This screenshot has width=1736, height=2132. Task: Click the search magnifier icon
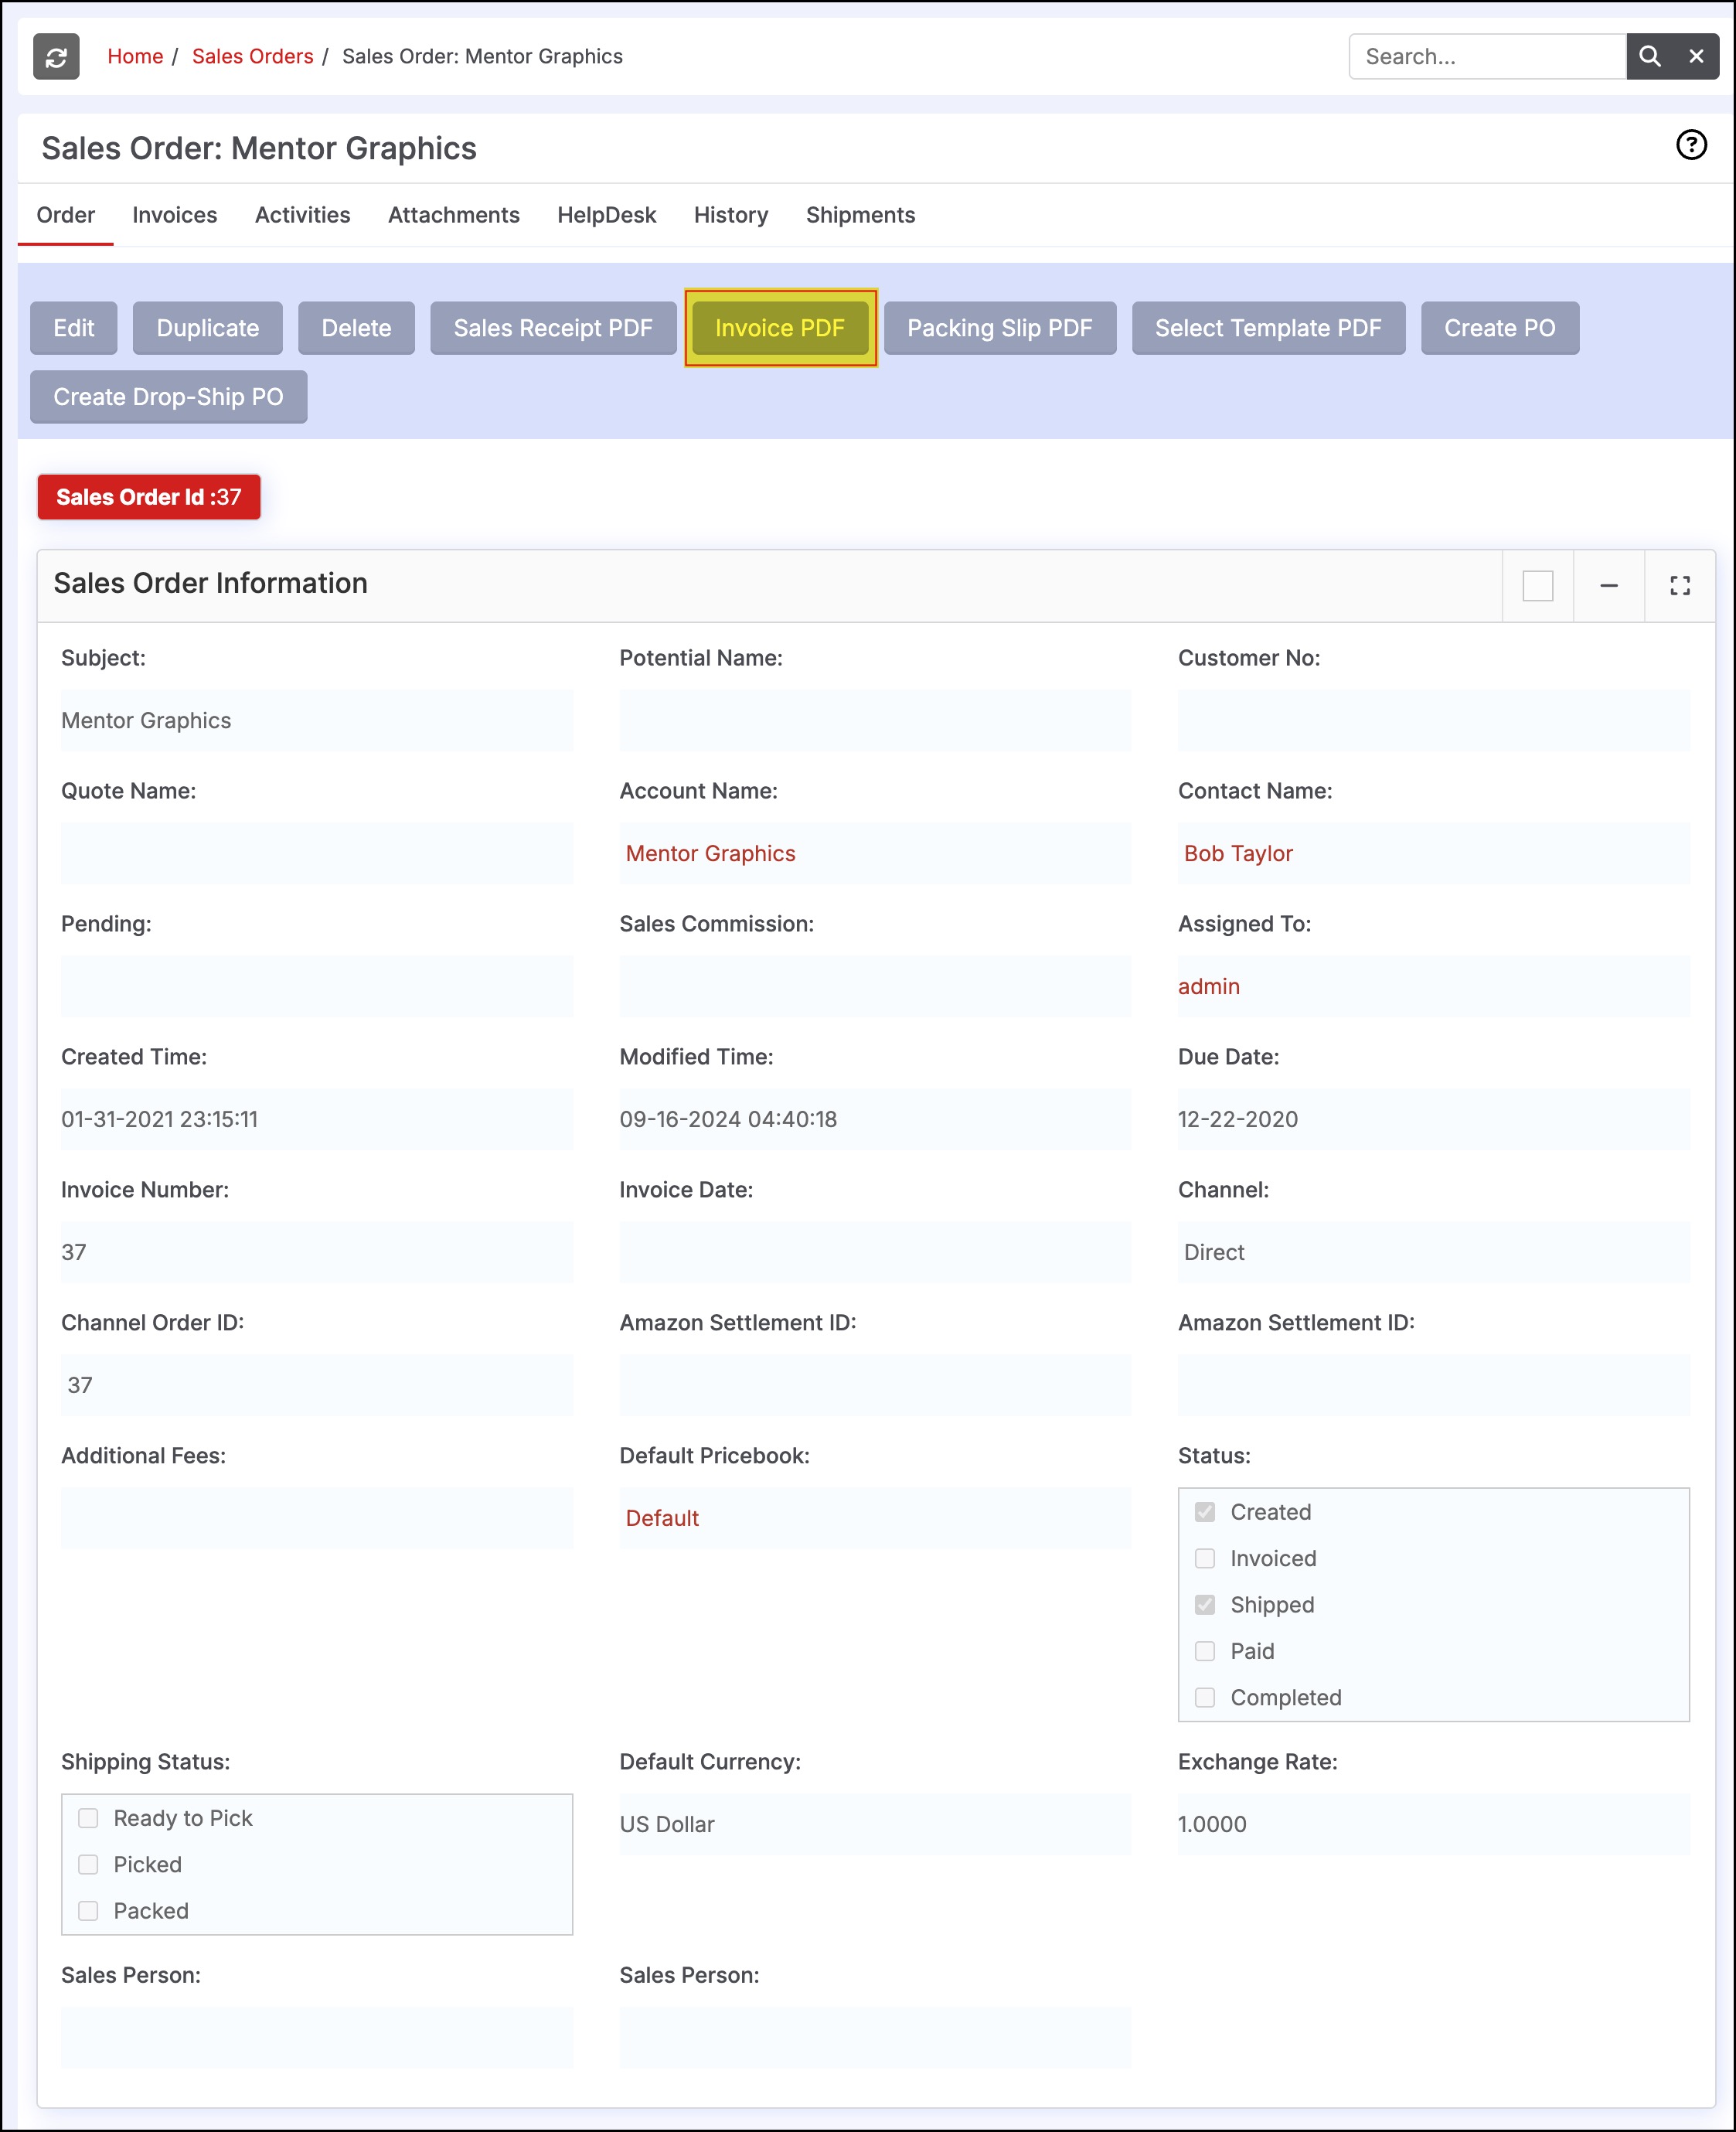click(1649, 57)
